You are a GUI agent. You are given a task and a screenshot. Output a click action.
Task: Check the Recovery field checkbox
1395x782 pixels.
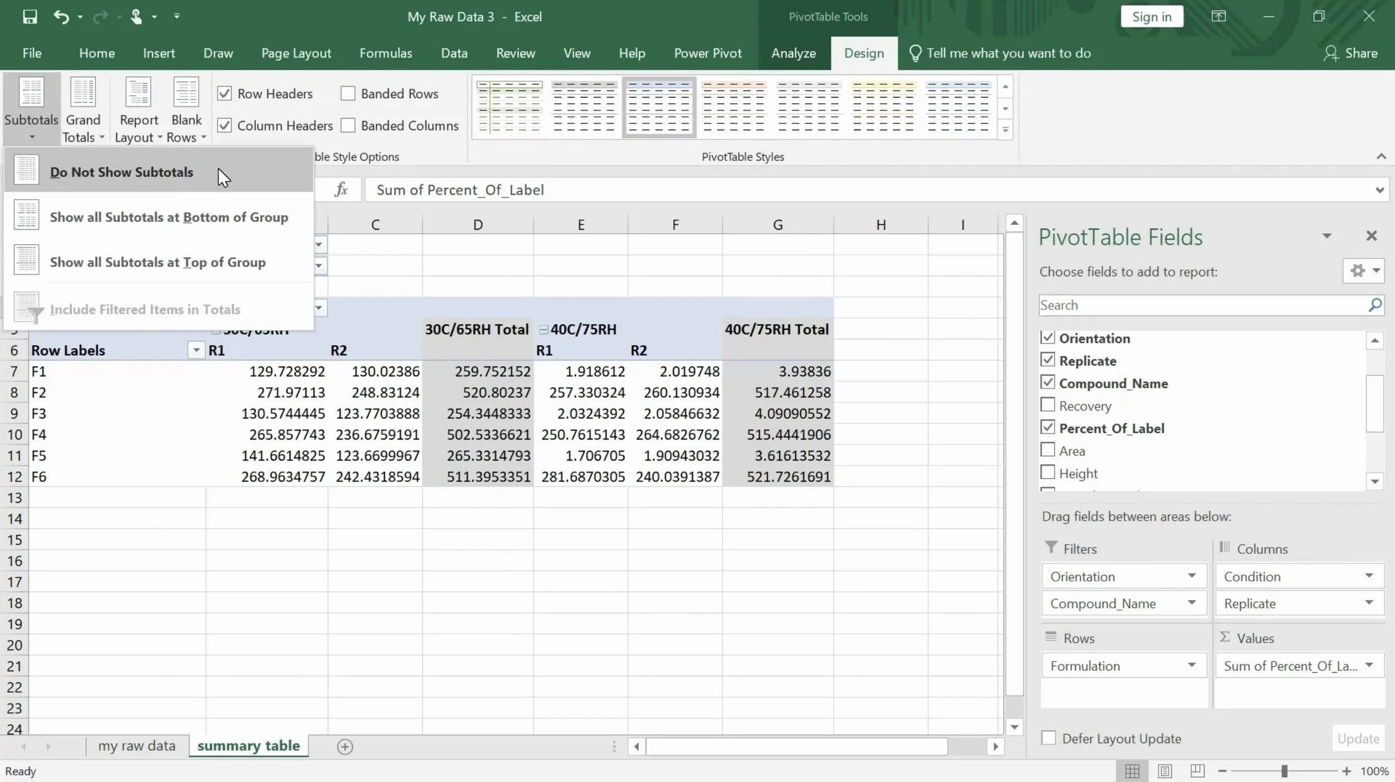[1048, 404]
